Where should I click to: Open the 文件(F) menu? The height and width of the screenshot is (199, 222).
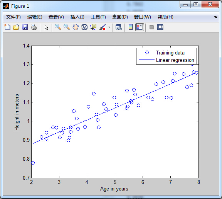(13, 17)
